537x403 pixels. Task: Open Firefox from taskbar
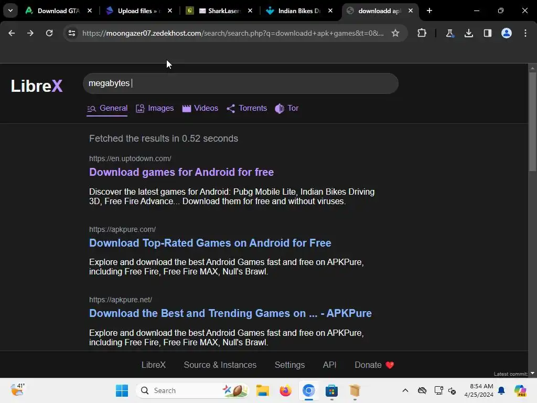[x=285, y=390]
